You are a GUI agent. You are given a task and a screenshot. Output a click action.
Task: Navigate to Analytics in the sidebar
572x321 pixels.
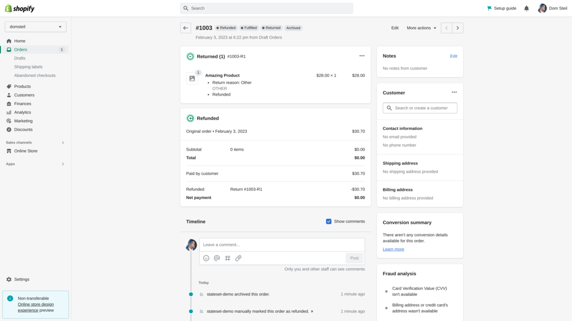click(23, 112)
